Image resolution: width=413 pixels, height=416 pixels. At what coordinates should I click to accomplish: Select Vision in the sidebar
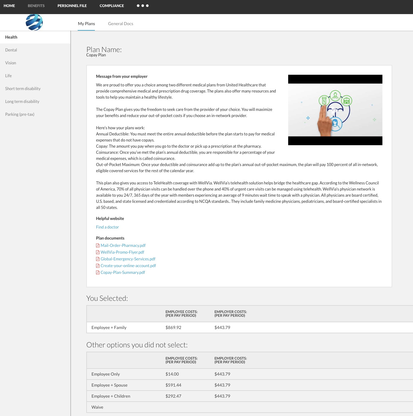click(x=35, y=63)
